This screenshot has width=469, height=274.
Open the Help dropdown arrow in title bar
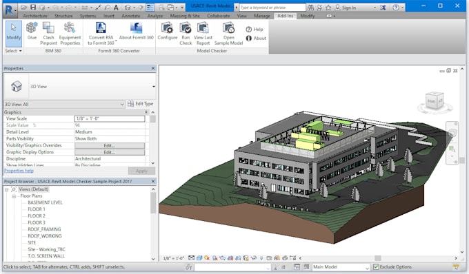pos(402,8)
